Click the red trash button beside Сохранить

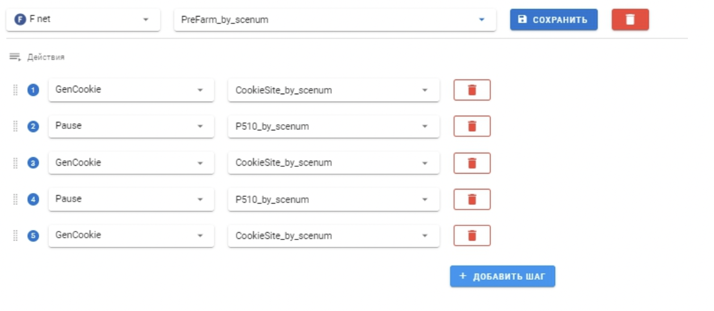point(630,19)
